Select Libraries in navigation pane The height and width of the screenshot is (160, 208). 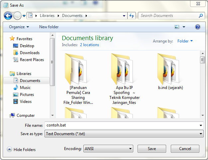[x=24, y=74]
